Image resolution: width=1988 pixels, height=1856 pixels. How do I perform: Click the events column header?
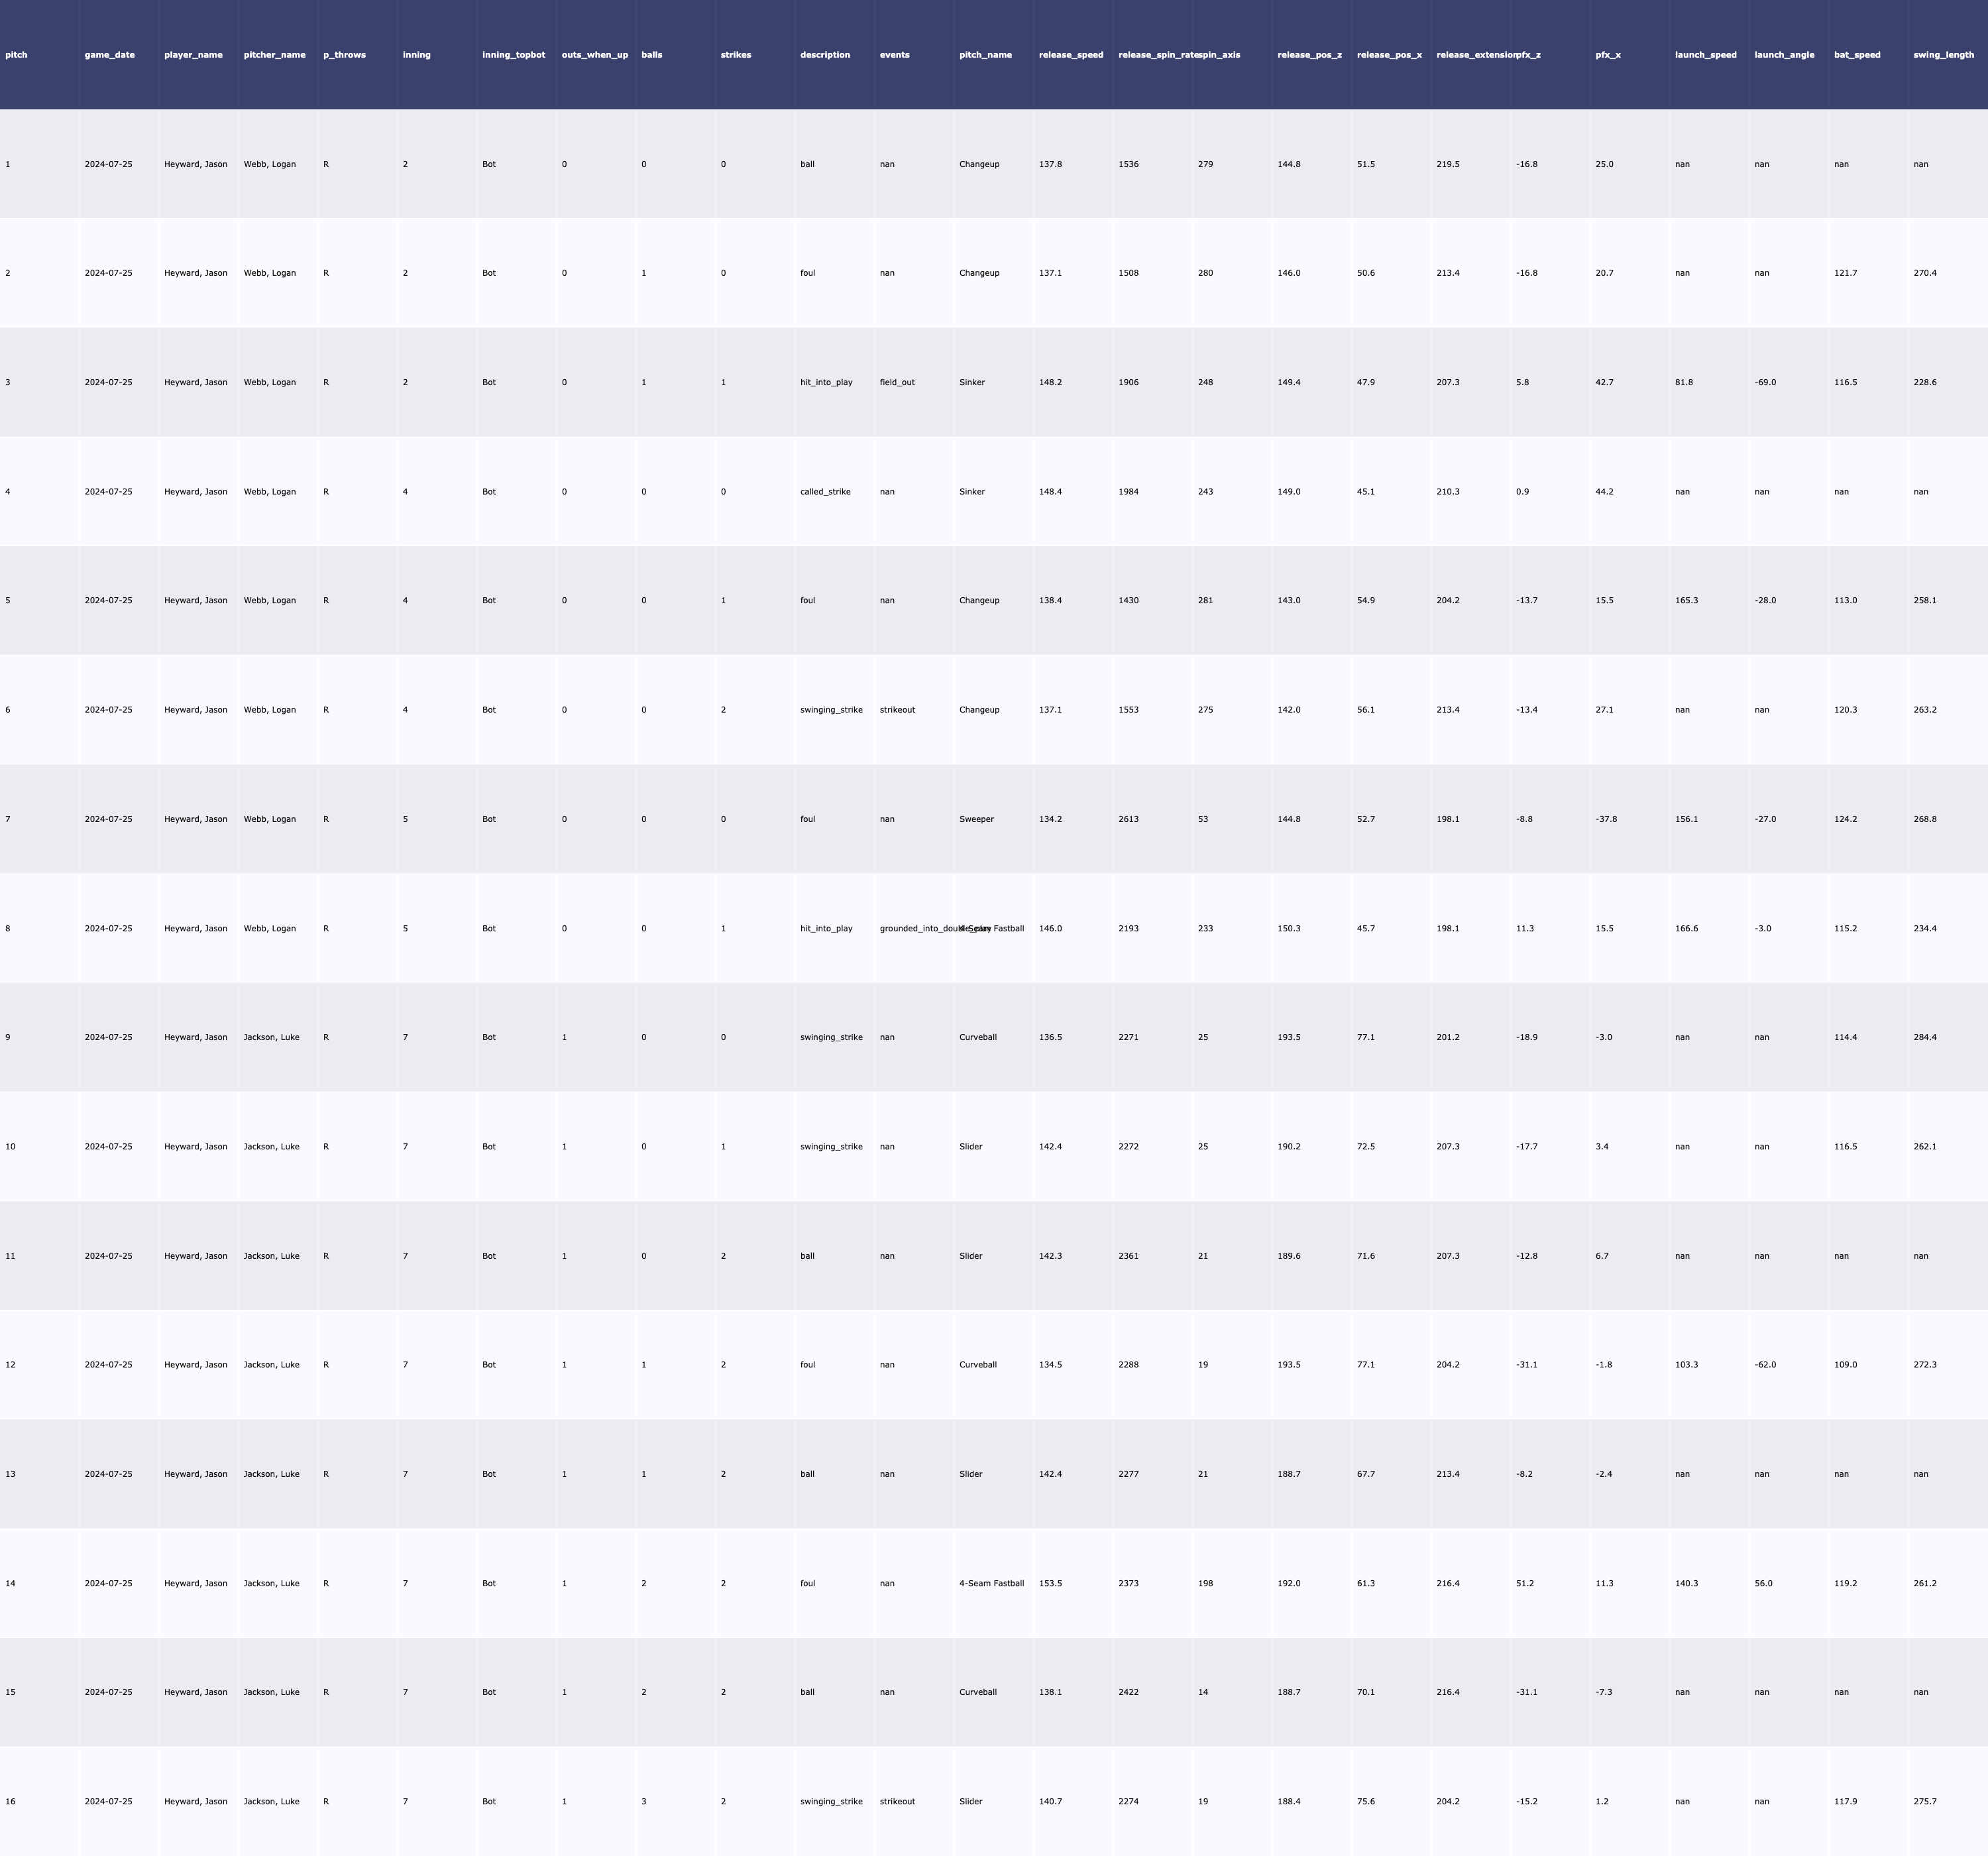point(894,55)
